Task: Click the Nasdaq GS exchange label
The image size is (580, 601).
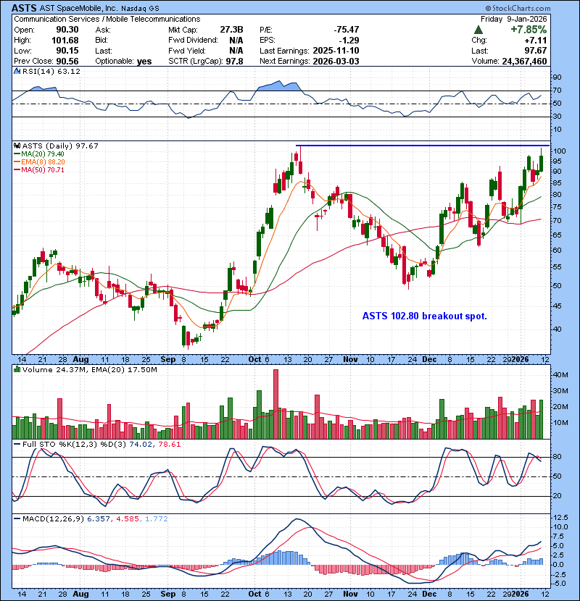Action: 140,9
